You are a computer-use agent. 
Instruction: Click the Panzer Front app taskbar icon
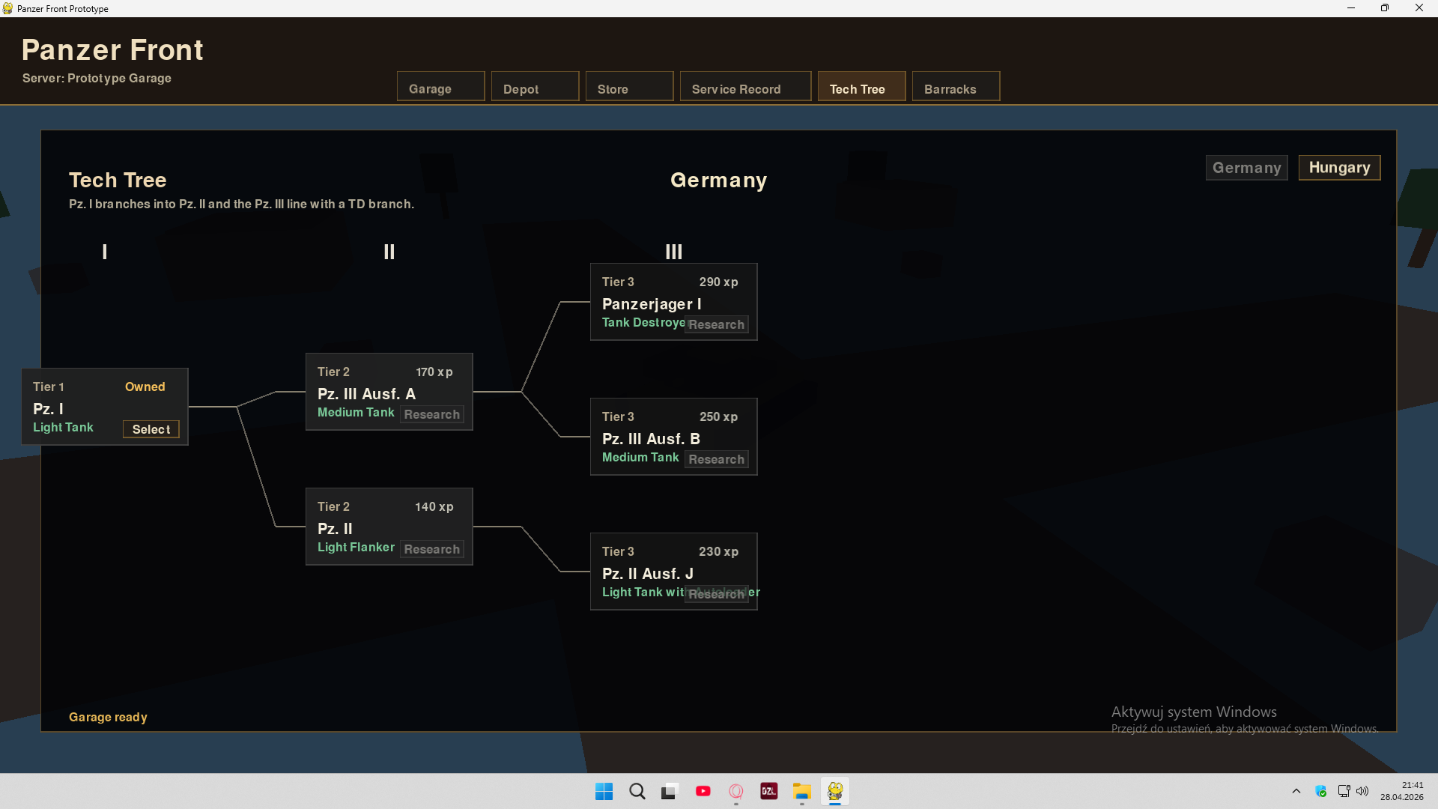835,791
